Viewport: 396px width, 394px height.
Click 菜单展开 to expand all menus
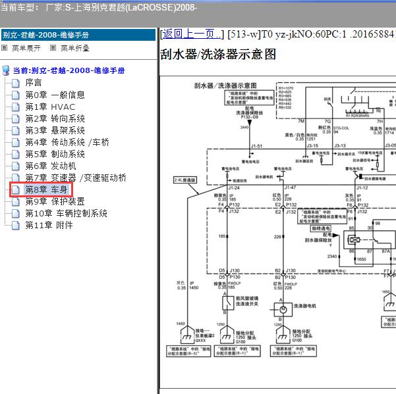click(x=26, y=48)
